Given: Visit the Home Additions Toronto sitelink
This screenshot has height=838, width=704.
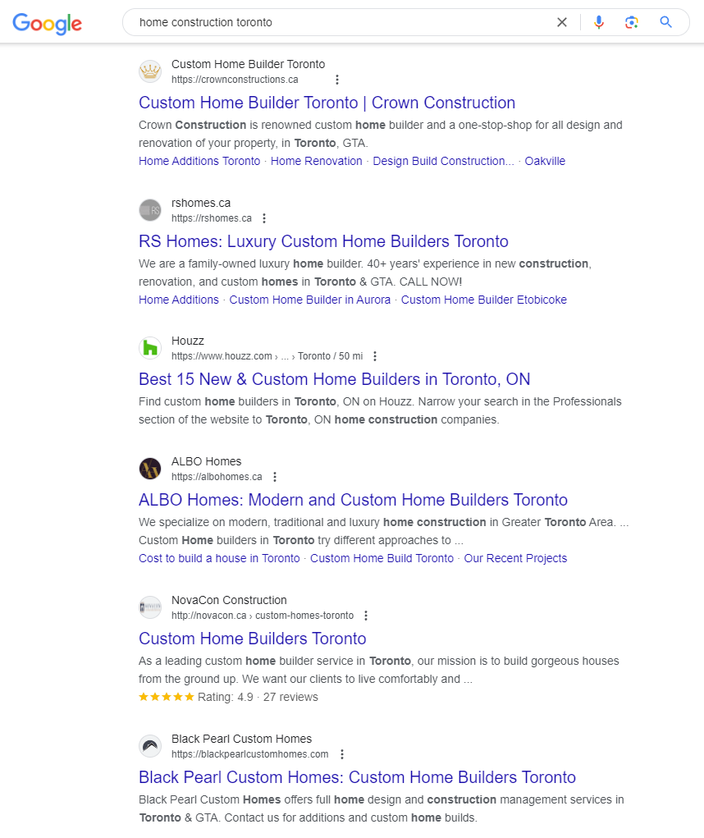Looking at the screenshot, I should coord(199,161).
